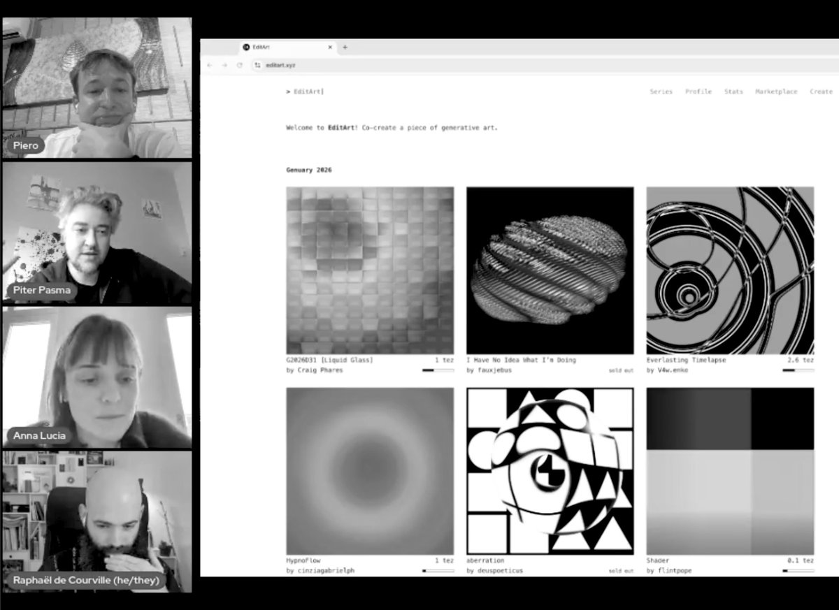Select the EditArt browser tab
Screen dimensions: 839x610
point(287,47)
